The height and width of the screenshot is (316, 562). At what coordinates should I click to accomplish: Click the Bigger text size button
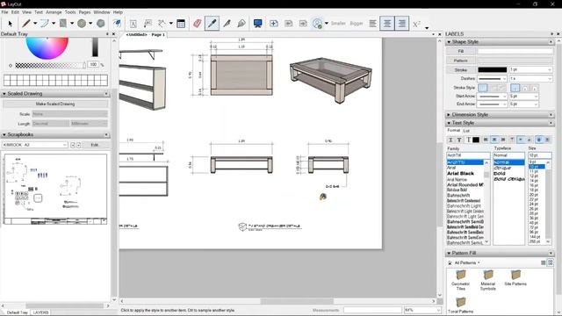click(357, 24)
